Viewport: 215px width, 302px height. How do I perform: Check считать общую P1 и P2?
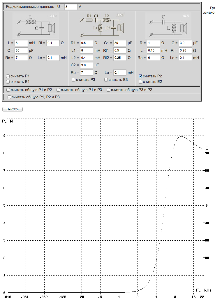(x=8, y=90)
